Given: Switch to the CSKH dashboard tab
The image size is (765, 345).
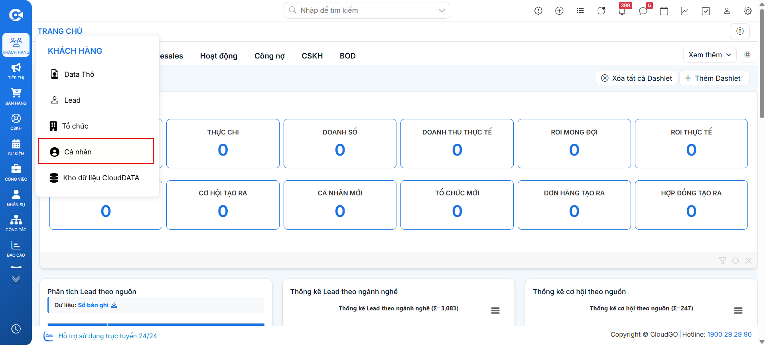Looking at the screenshot, I should point(312,56).
